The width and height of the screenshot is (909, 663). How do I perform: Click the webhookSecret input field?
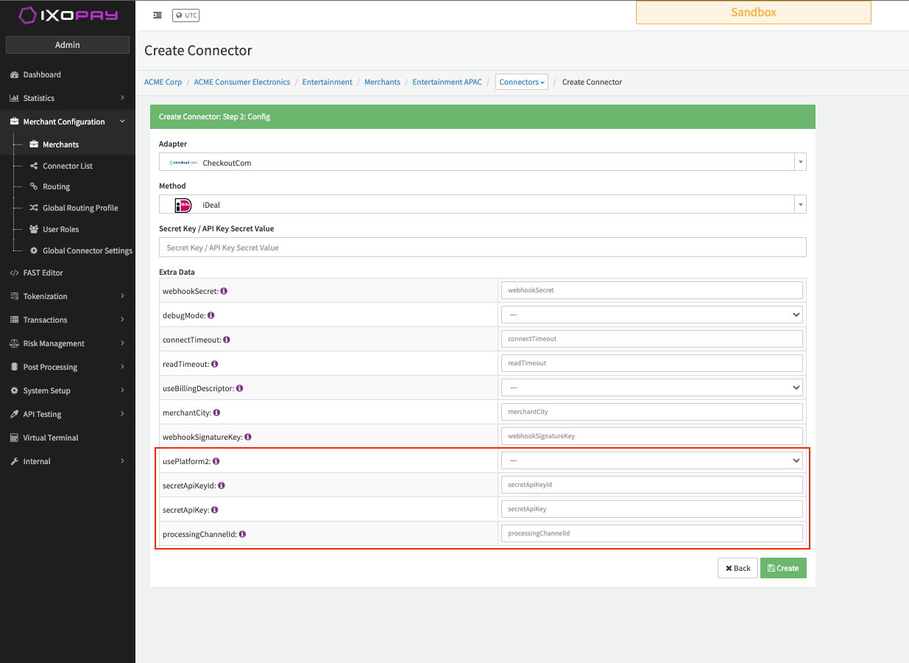coord(651,290)
